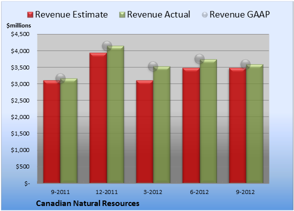The height and width of the screenshot is (211, 294).
Task: Click the '12-2011' x-axis label
Action: [106, 192]
